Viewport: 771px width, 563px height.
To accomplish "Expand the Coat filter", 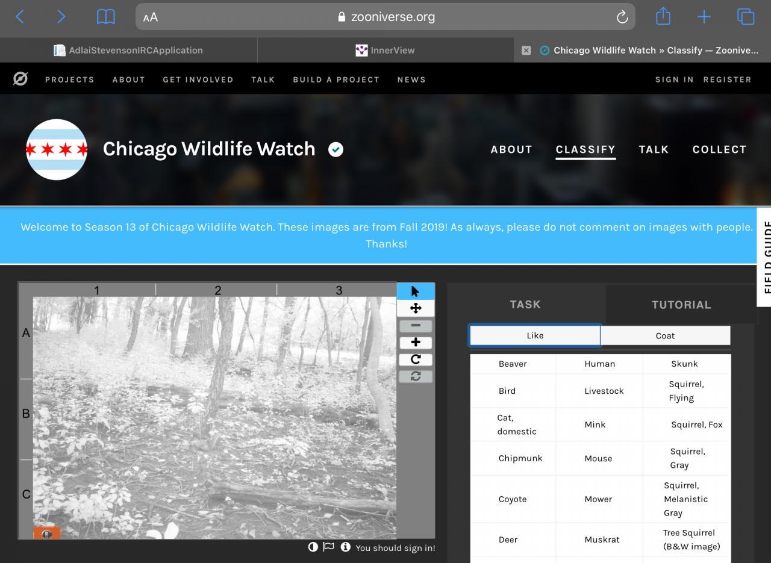I will pyautogui.click(x=665, y=335).
